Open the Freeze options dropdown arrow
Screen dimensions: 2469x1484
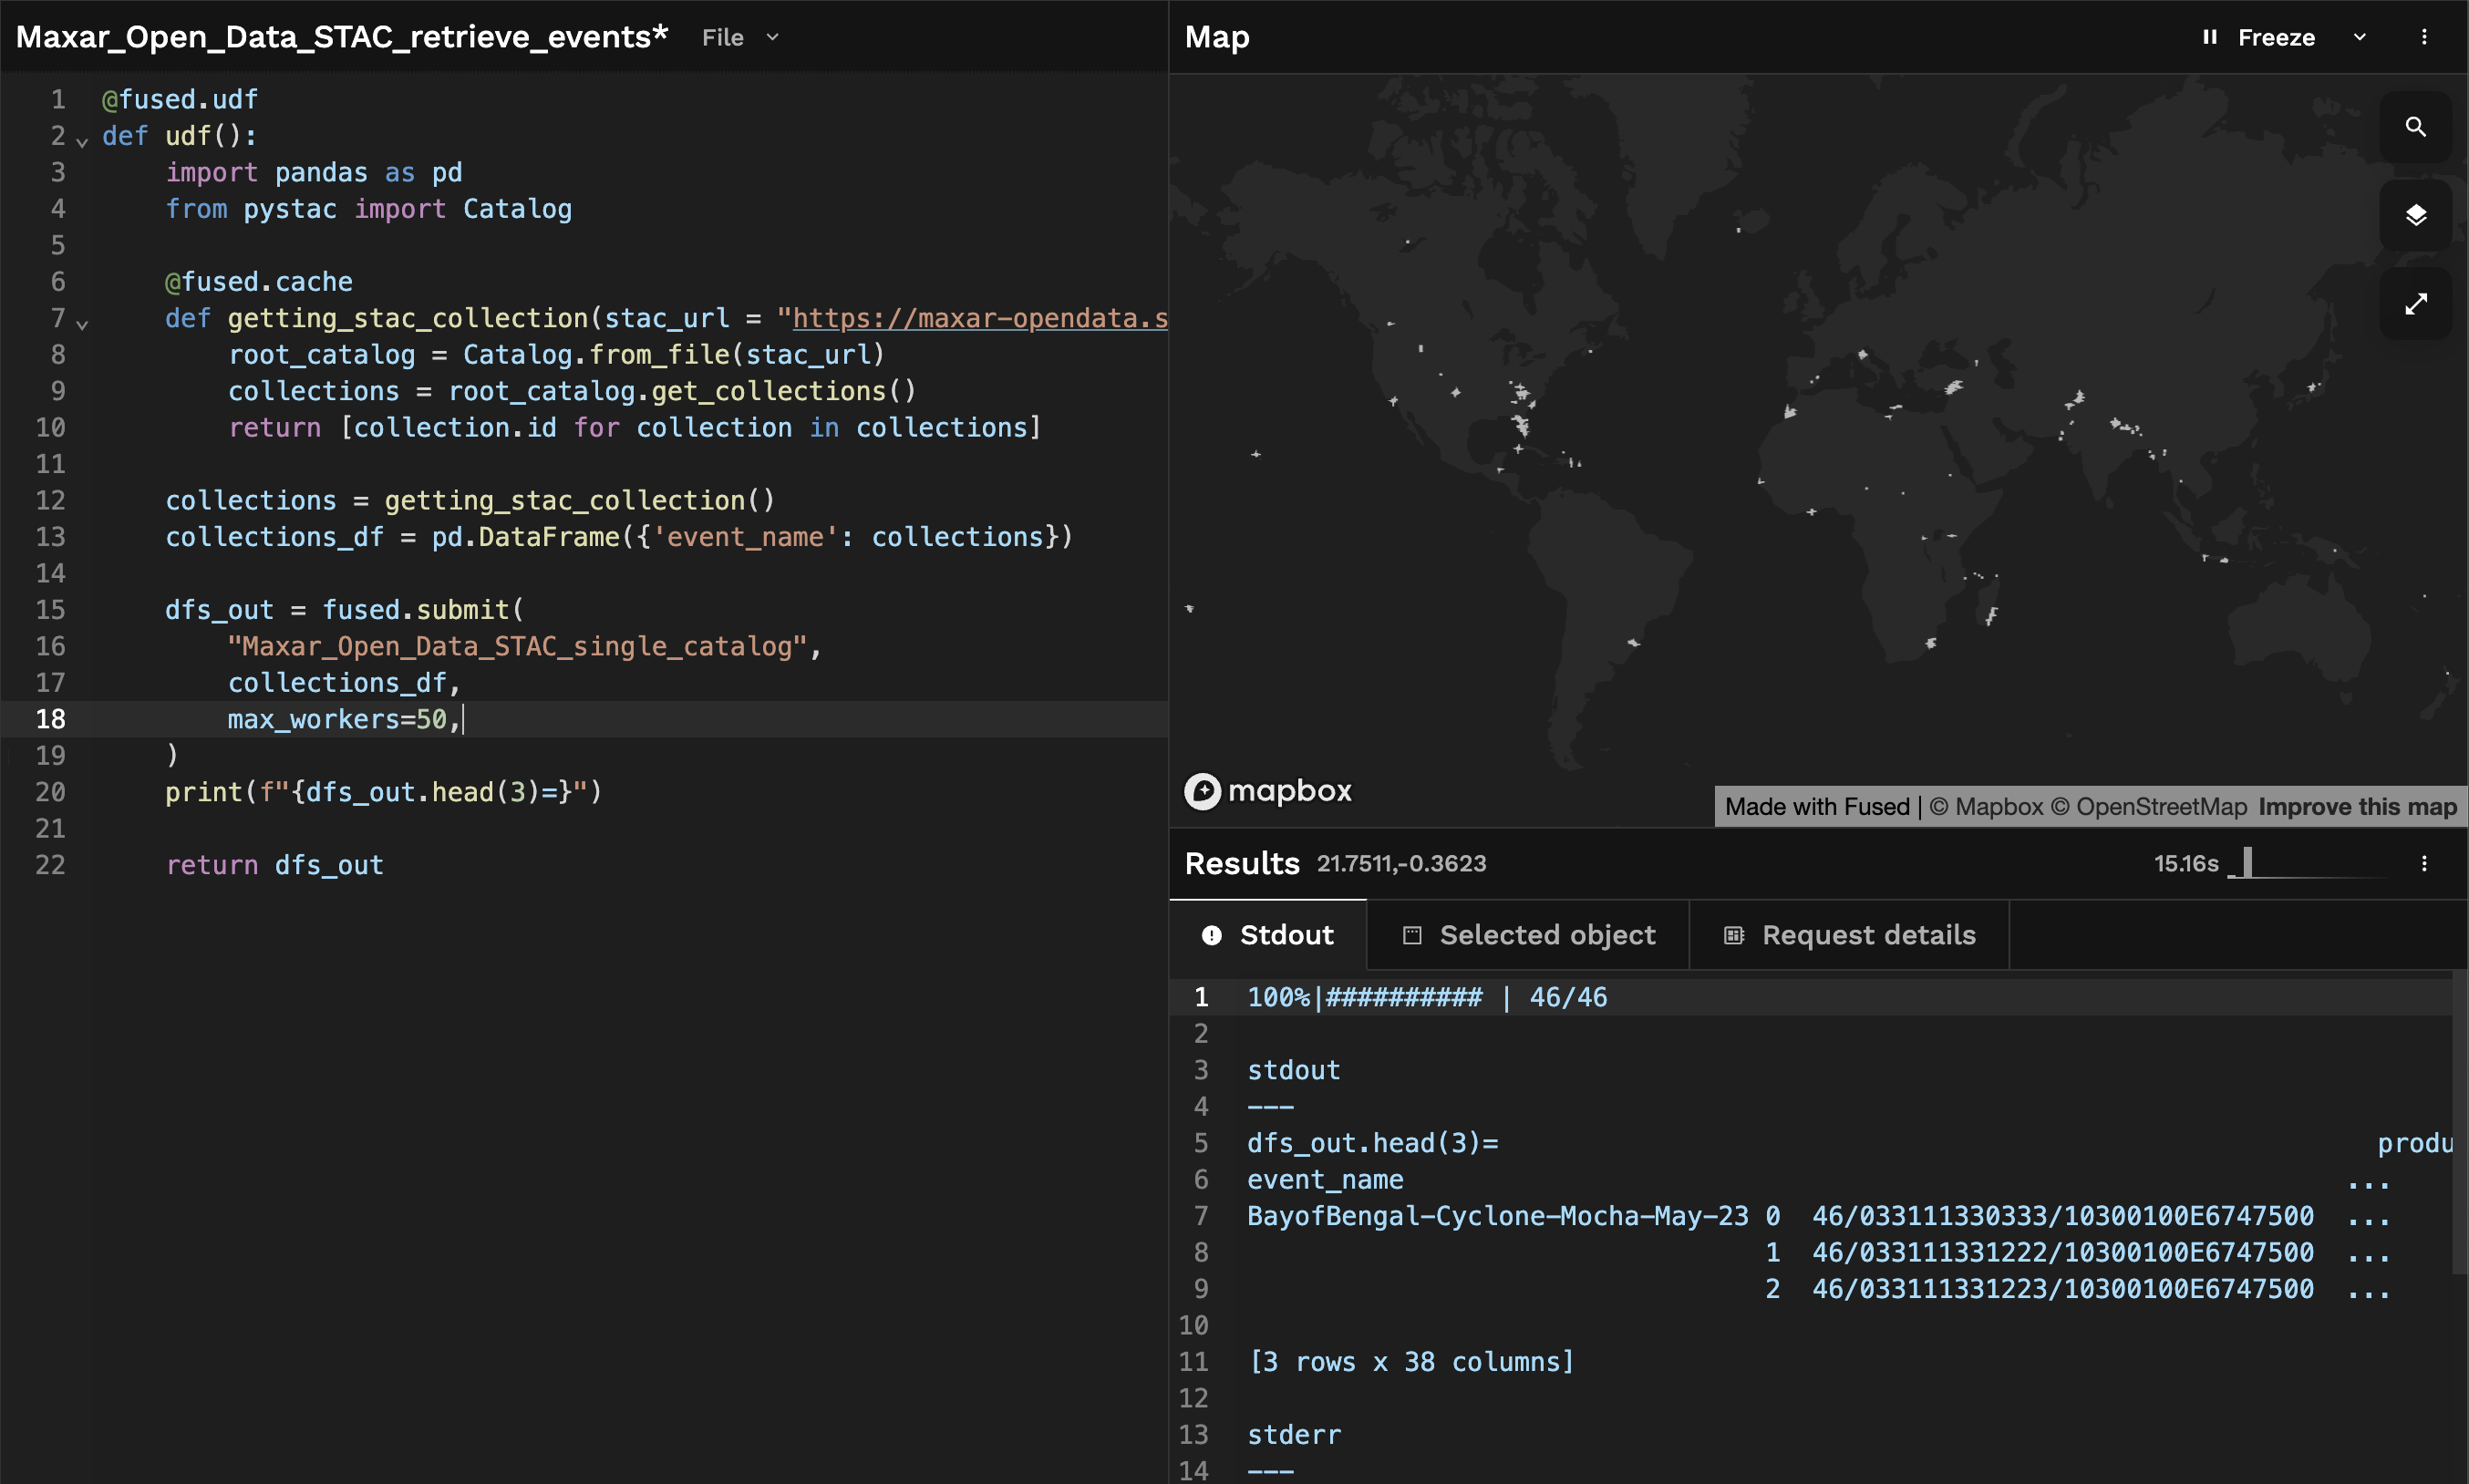click(2360, 37)
